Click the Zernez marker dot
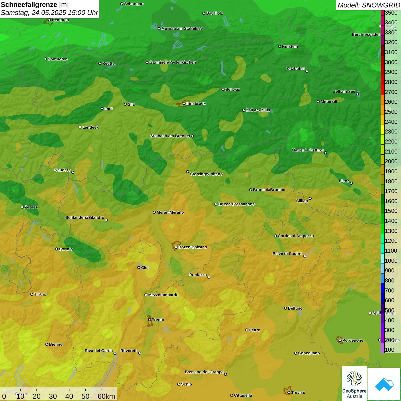The image size is (401, 401). 22,207
